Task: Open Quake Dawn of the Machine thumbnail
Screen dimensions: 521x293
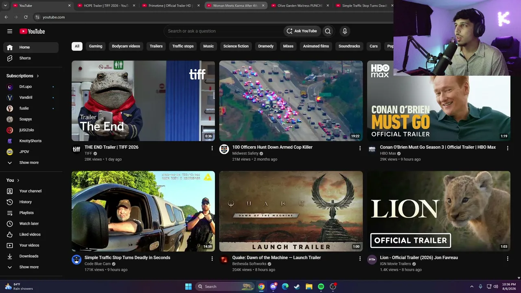Action: click(x=291, y=211)
